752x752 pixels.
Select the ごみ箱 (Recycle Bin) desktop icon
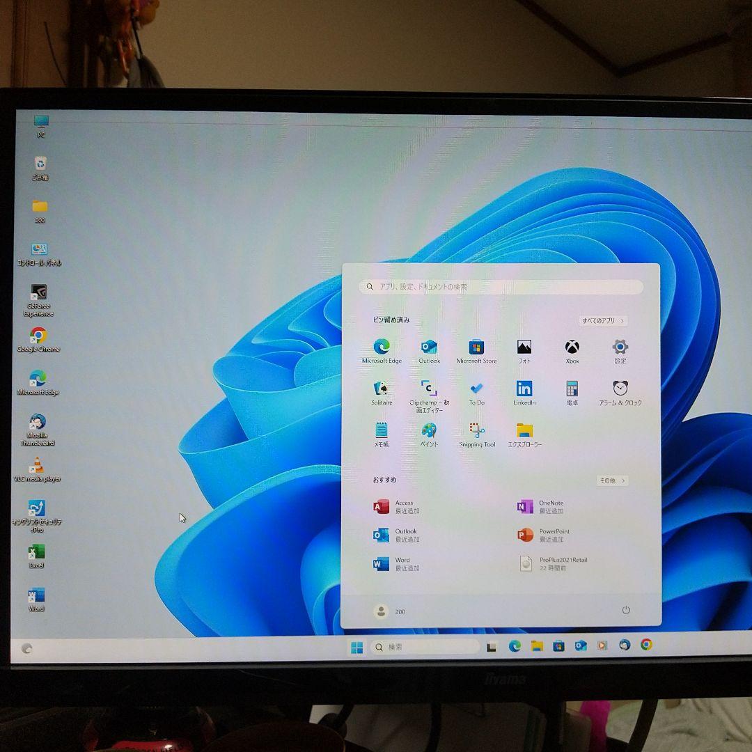pos(40,169)
